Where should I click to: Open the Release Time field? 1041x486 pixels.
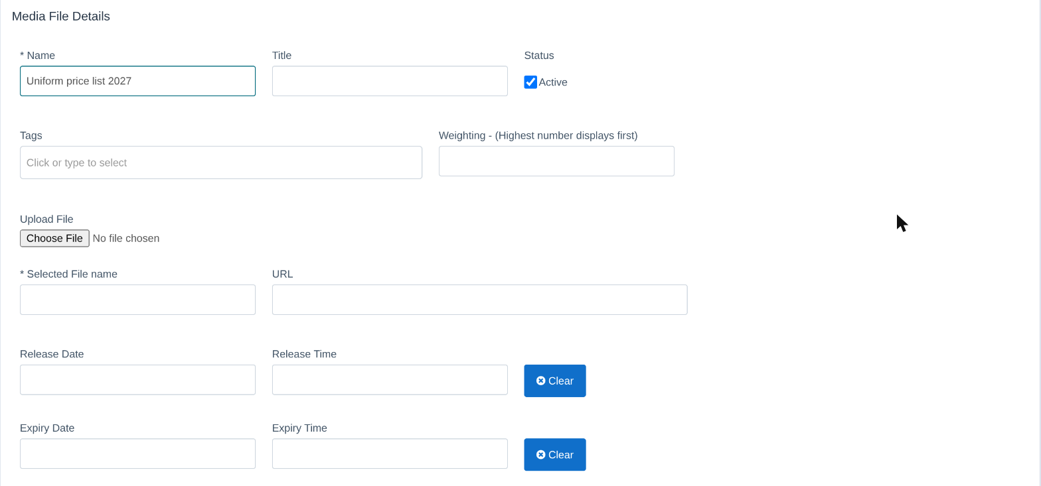pyautogui.click(x=390, y=380)
